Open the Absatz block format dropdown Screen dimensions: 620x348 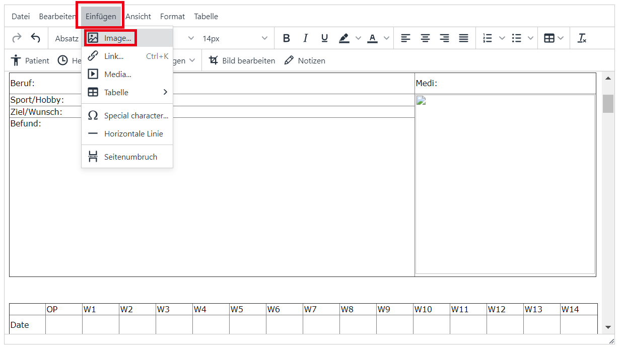[x=66, y=38]
